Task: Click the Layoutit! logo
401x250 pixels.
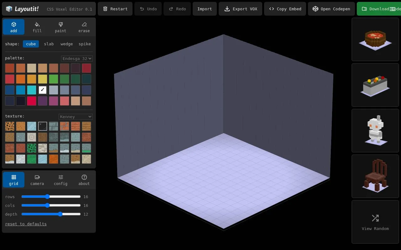Action: (23, 9)
